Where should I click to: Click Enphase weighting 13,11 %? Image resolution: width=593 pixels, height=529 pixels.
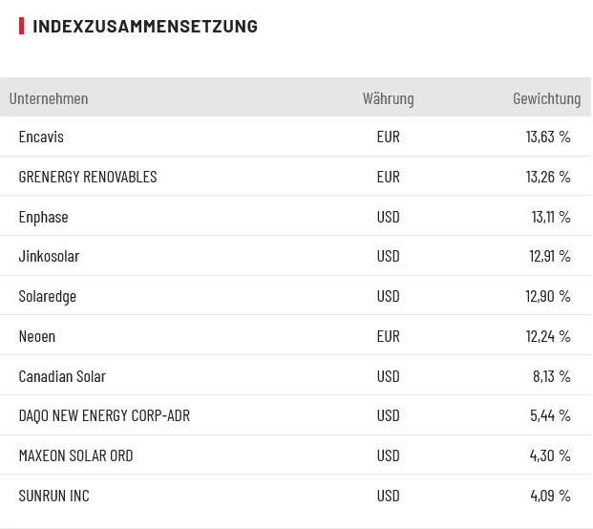click(551, 217)
